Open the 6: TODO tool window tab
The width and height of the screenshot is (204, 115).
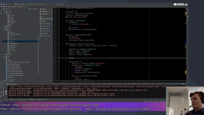(13, 99)
